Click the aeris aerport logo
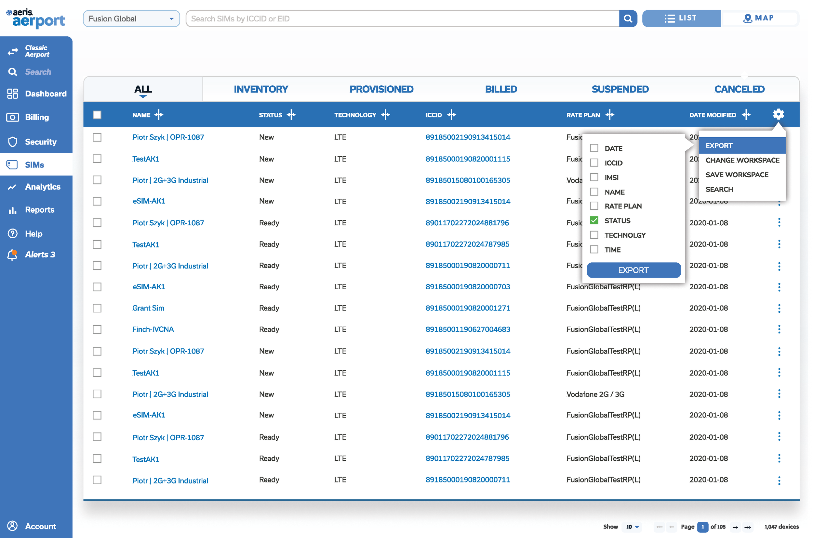This screenshot has height=538, width=813. [35, 19]
